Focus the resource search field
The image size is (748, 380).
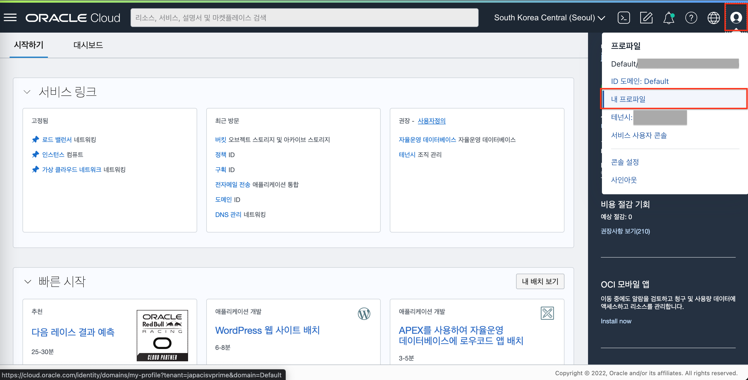304,18
